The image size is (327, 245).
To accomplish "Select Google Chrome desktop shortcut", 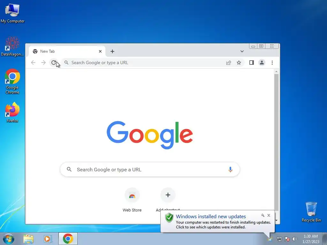I will tap(12, 81).
